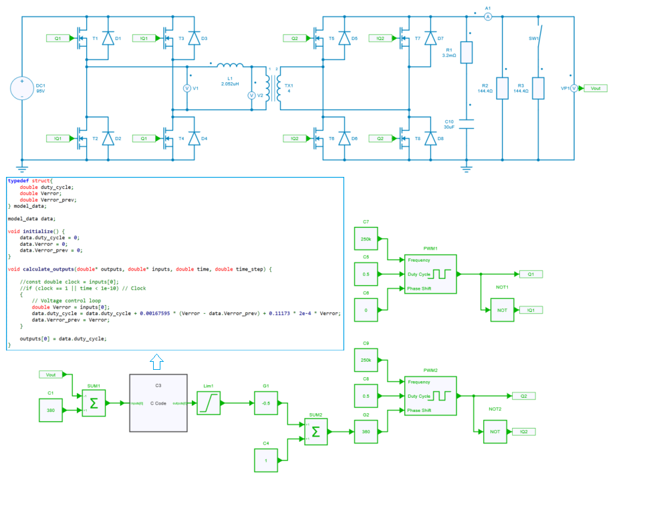The height and width of the screenshot is (506, 647).
Task: Select the C10 30uF capacitor
Action: 467,125
